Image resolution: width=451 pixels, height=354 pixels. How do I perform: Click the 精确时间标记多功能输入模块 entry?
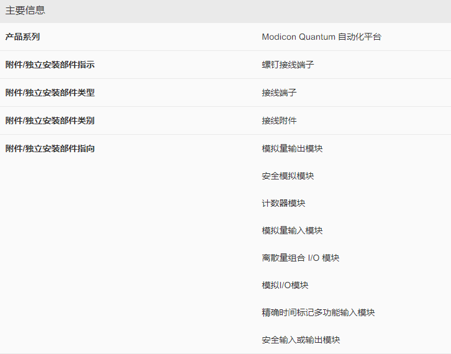point(318,312)
